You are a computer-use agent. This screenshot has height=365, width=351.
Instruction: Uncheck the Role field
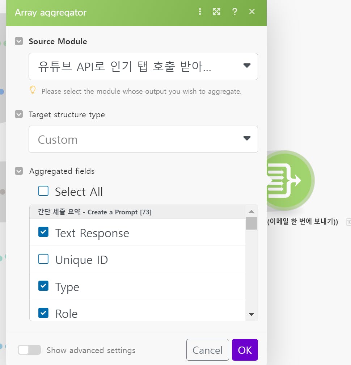pyautogui.click(x=43, y=313)
